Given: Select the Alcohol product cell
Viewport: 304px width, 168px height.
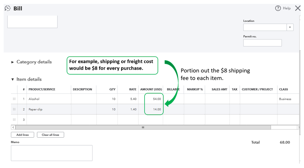Looking at the screenshot, I should (49, 99).
